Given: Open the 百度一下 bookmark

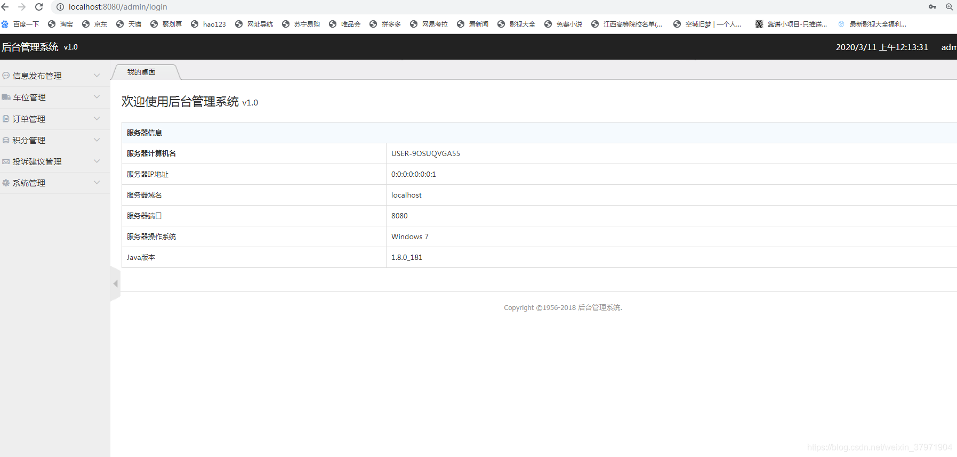Looking at the screenshot, I should pyautogui.click(x=20, y=24).
